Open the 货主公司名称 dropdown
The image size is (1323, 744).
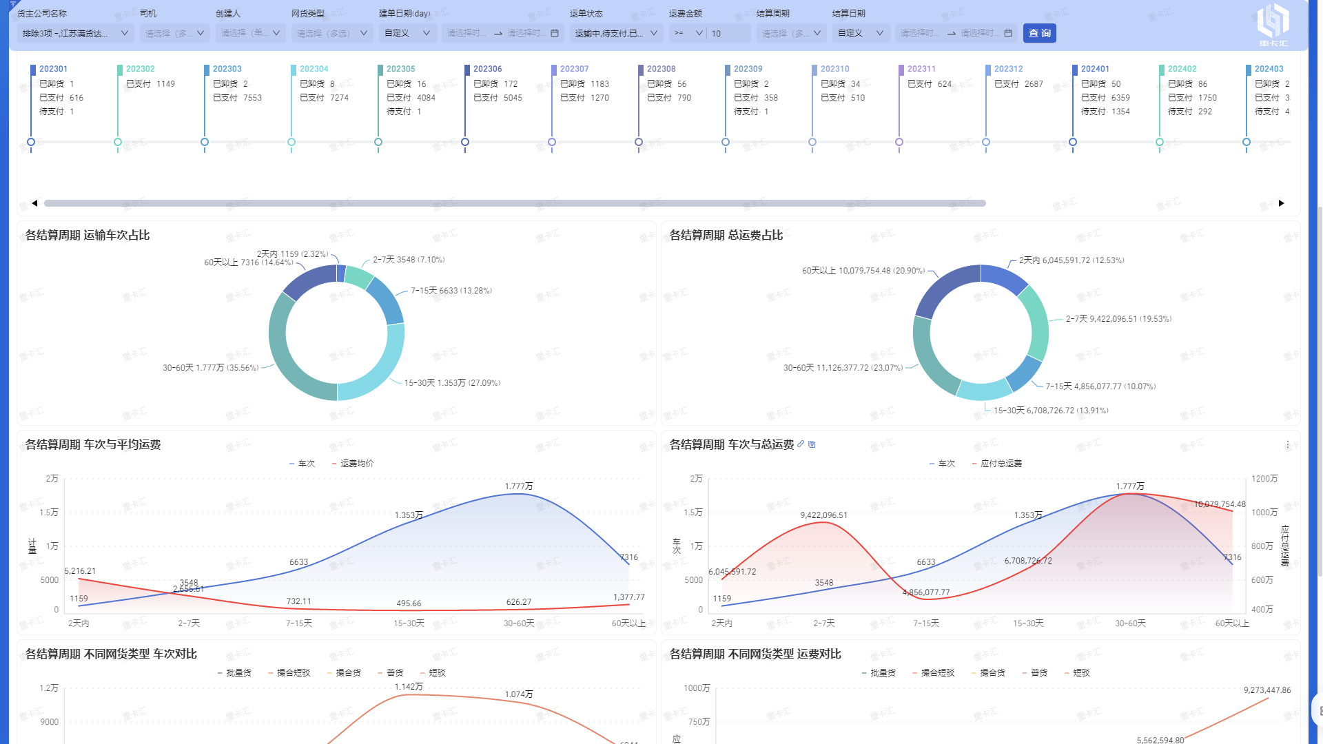pos(75,33)
